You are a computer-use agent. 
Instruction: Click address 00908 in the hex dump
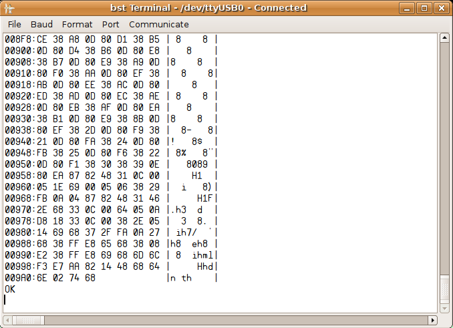pyautogui.click(x=19, y=61)
